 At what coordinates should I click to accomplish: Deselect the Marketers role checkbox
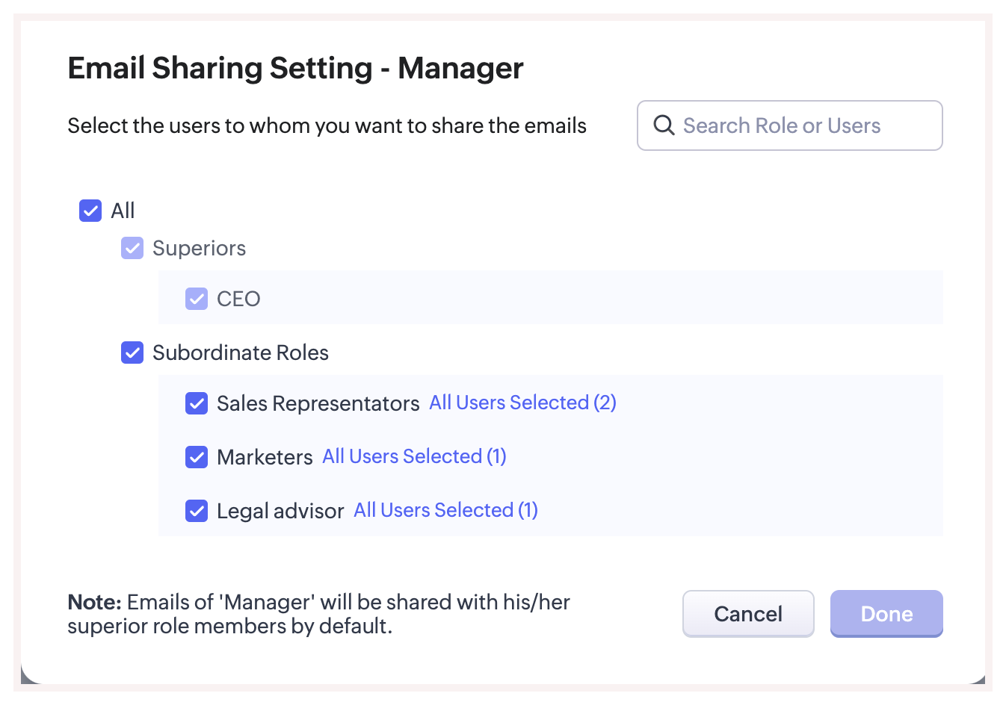[x=197, y=457]
